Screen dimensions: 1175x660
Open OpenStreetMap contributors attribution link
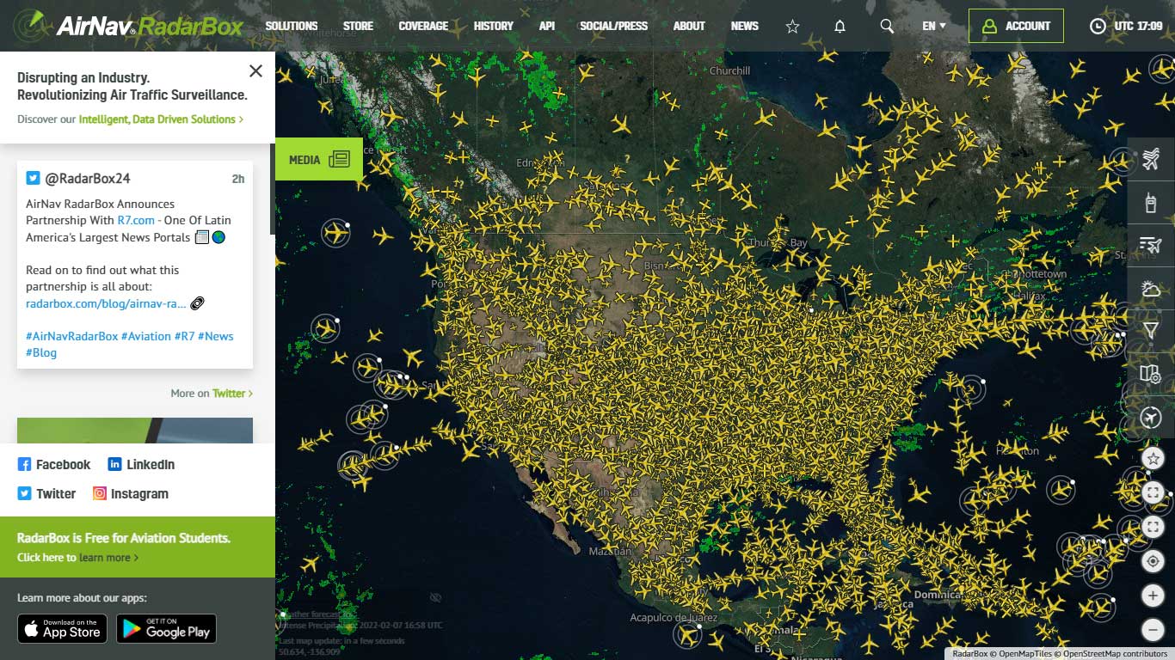pyautogui.click(x=1115, y=654)
